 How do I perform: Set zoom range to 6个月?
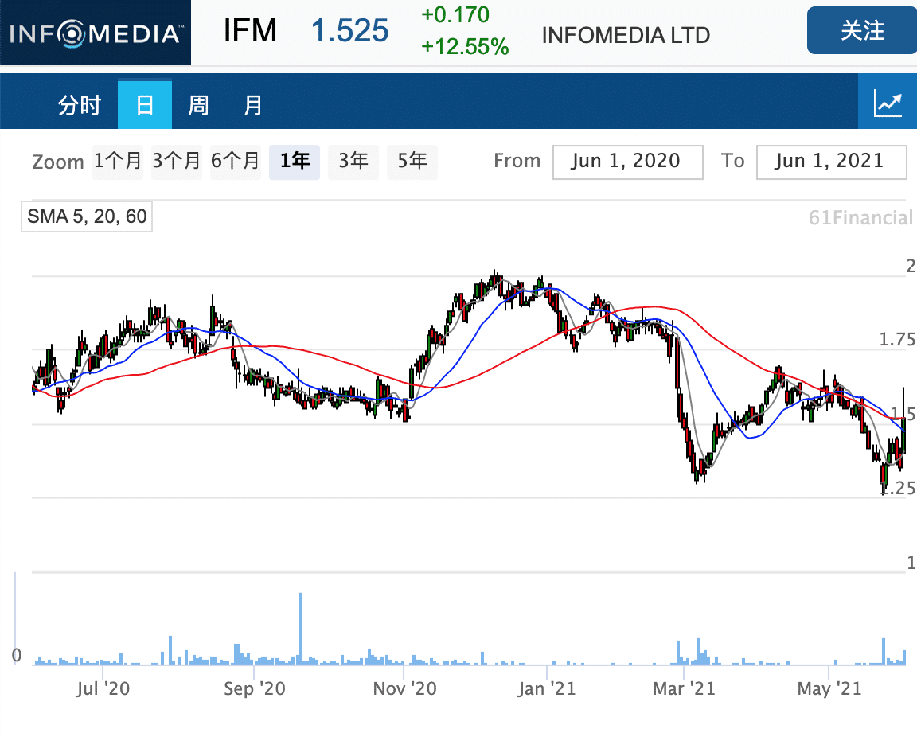pyautogui.click(x=235, y=161)
